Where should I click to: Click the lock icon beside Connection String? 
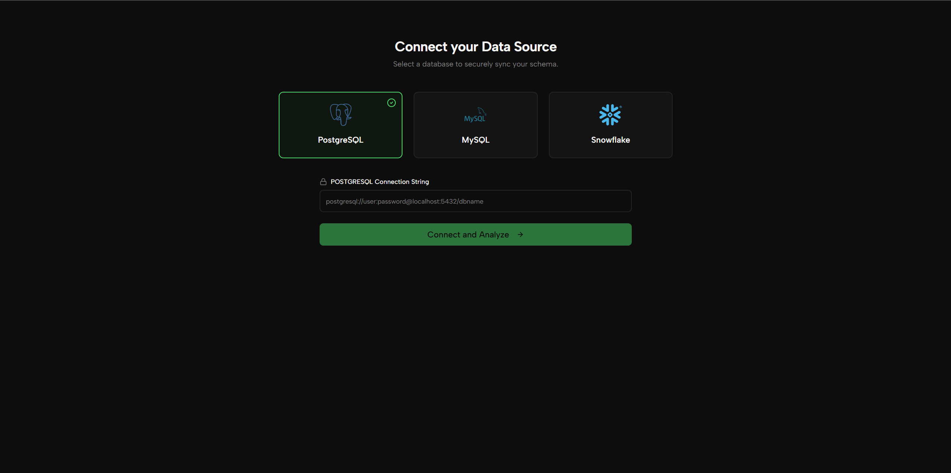[323, 181]
